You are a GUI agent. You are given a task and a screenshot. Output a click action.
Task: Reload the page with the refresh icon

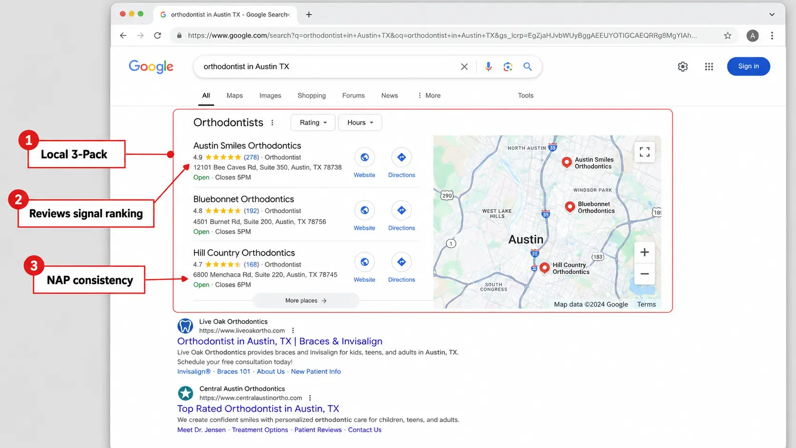pos(158,35)
